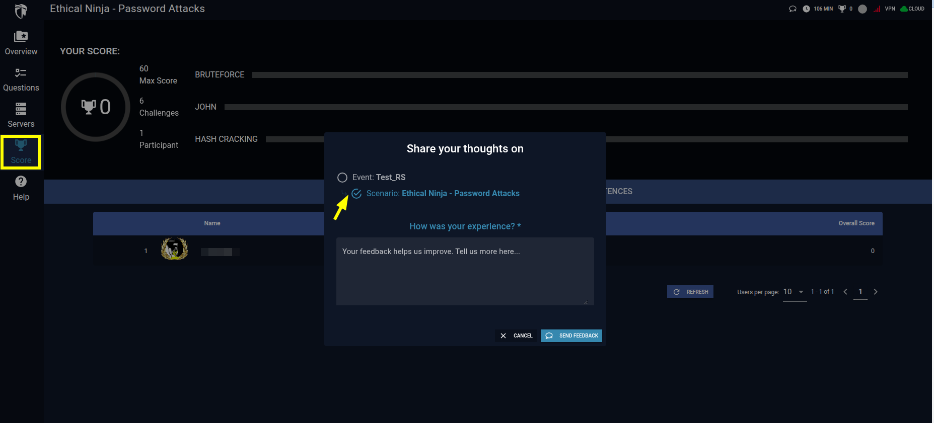Screen dimensions: 934x423
Task: Select the Score trophy icon in sidebar
Action: click(x=21, y=145)
